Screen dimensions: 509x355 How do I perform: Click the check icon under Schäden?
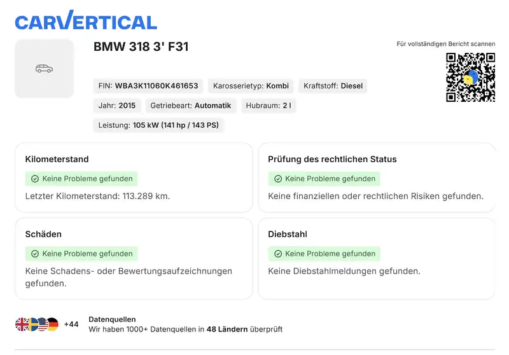[35, 254]
